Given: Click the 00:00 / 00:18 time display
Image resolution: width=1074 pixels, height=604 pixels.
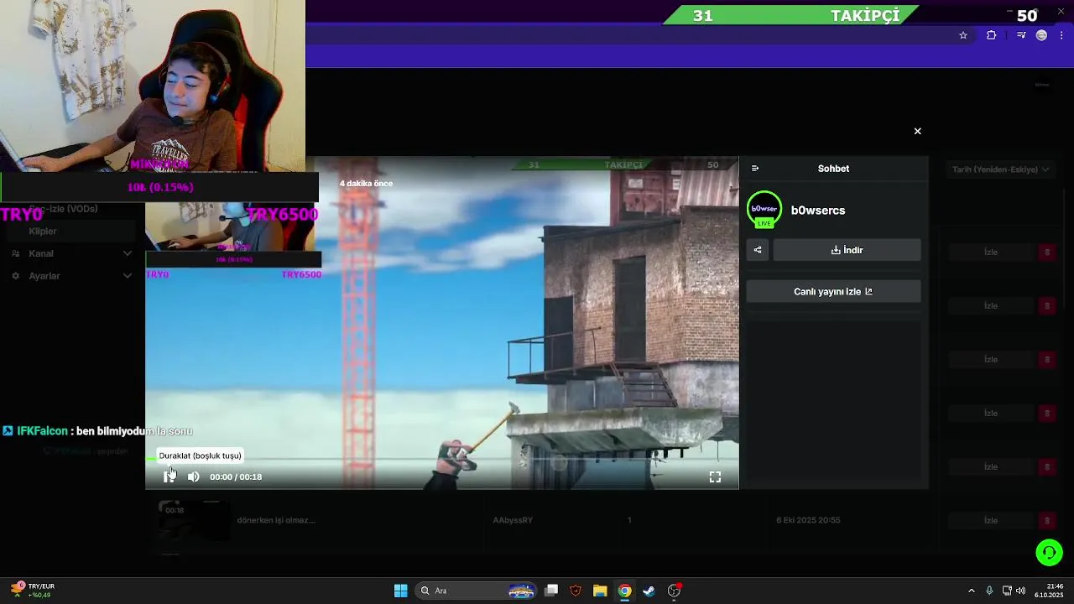Looking at the screenshot, I should tap(236, 476).
